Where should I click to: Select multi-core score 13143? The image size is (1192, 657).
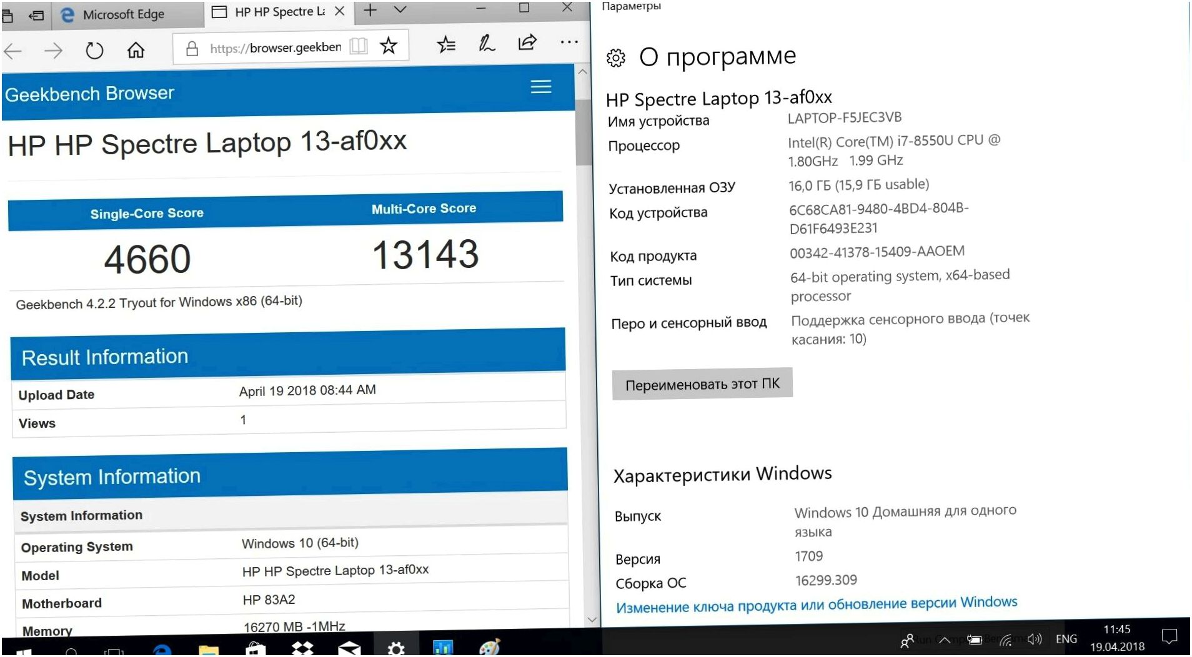tap(425, 254)
